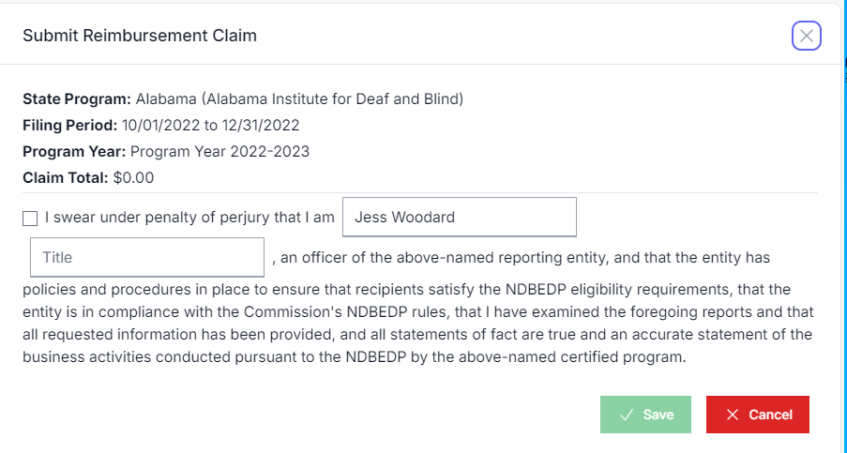
Task: Click the Program Year label
Action: pos(74,151)
